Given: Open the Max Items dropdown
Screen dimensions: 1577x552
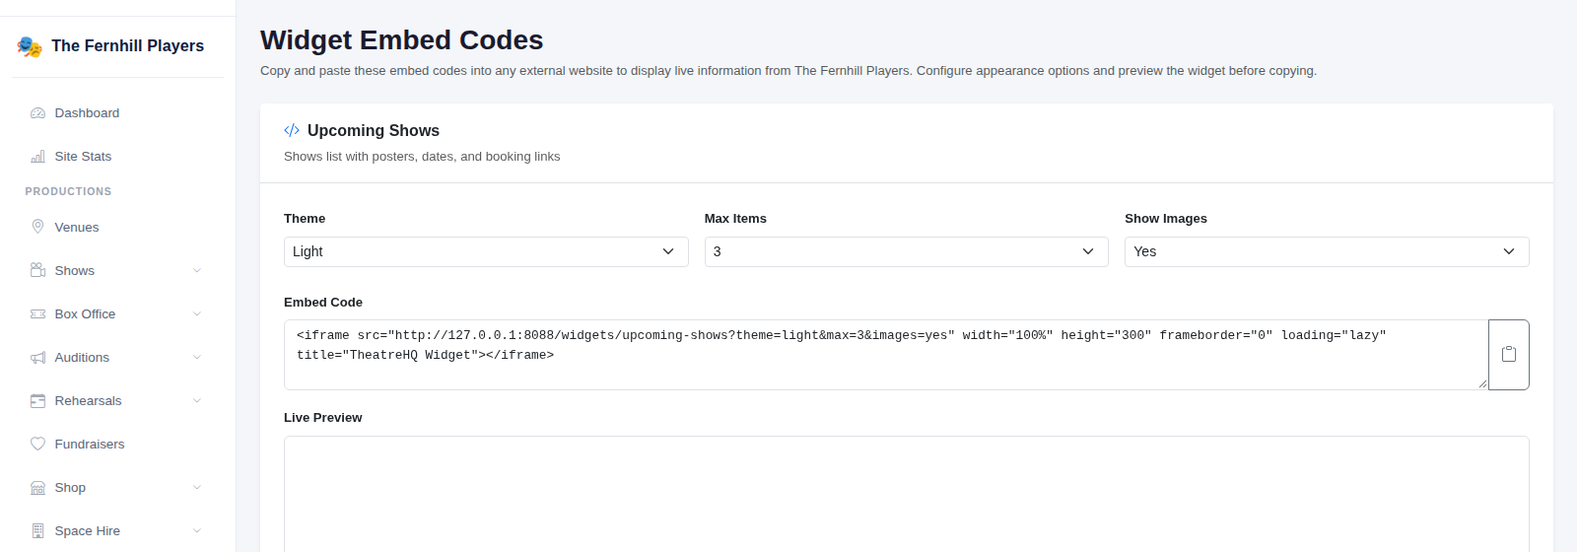Looking at the screenshot, I should pos(907,251).
